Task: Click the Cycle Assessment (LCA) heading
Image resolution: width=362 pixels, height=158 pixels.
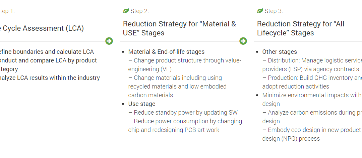Action: pyautogui.click(x=42, y=28)
